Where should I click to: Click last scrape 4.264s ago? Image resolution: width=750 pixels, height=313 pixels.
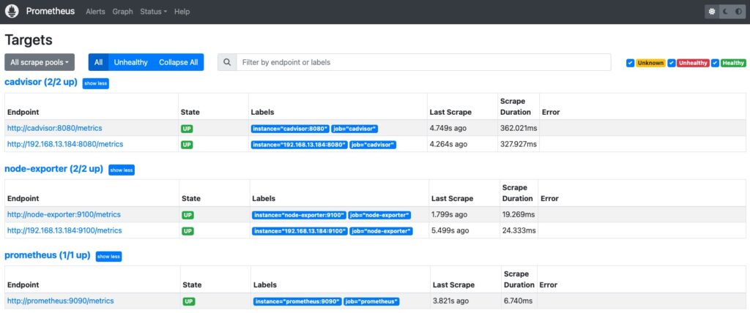point(448,144)
